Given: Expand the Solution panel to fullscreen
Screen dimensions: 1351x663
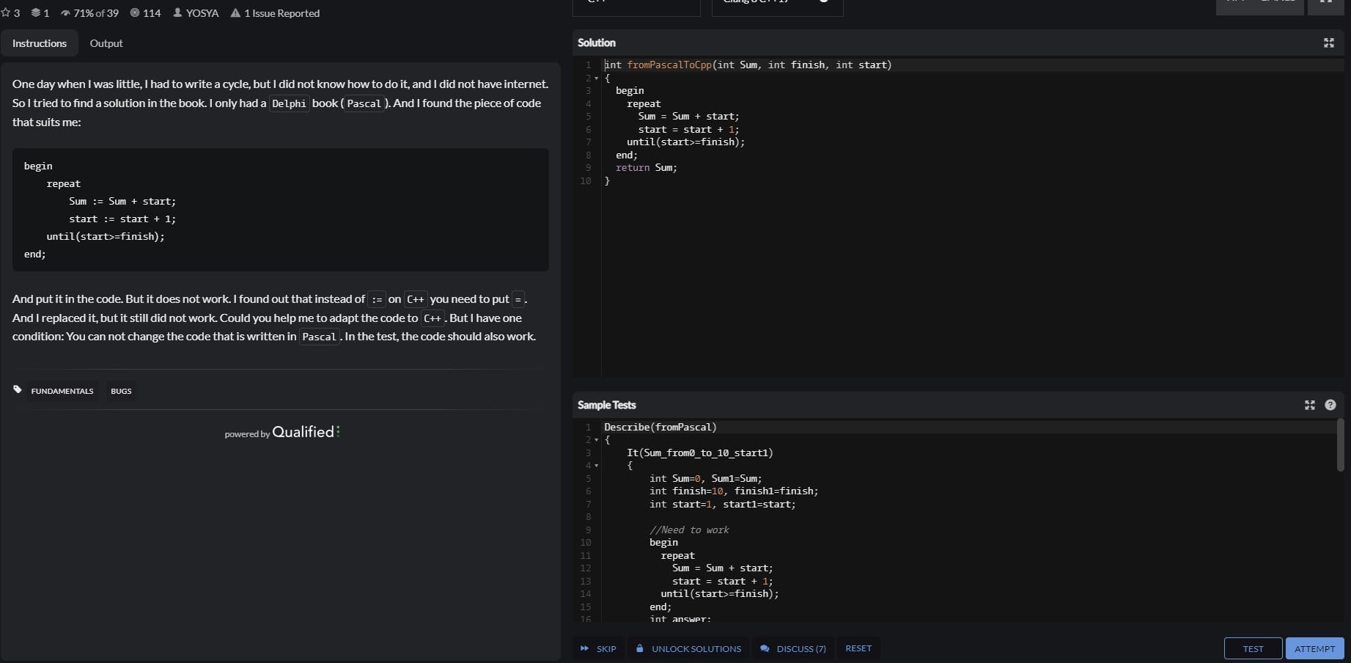Looking at the screenshot, I should pos(1329,43).
